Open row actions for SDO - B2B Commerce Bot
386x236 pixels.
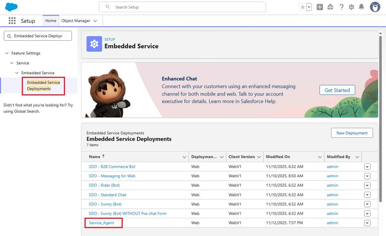(367, 167)
